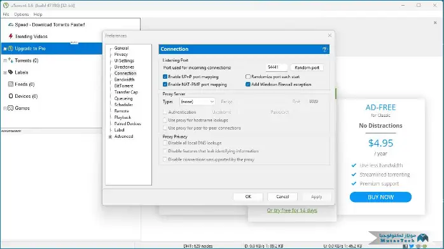Toggle Enable NAT-PMP port mapping checkbox
Screen dimensions: 444x249
tap(165, 84)
